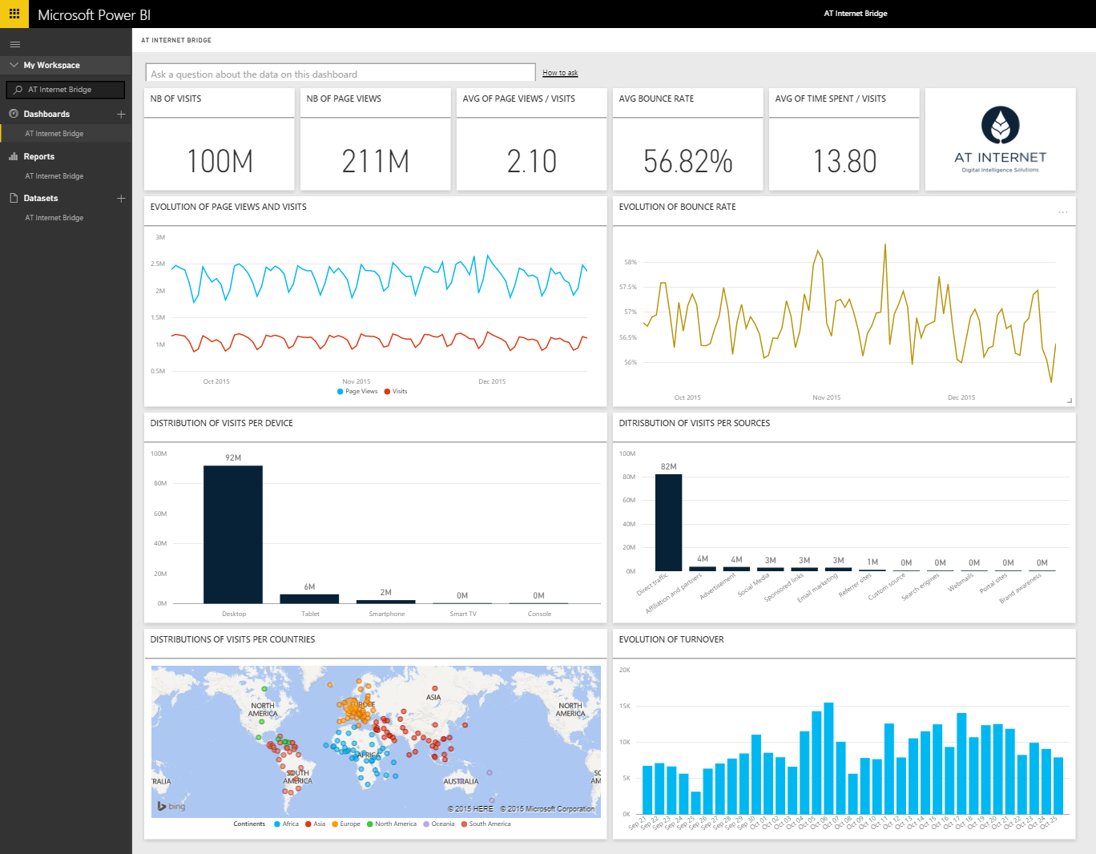Open the NB OF VISITS tile
Screen dimensions: 1096x854
(220, 139)
